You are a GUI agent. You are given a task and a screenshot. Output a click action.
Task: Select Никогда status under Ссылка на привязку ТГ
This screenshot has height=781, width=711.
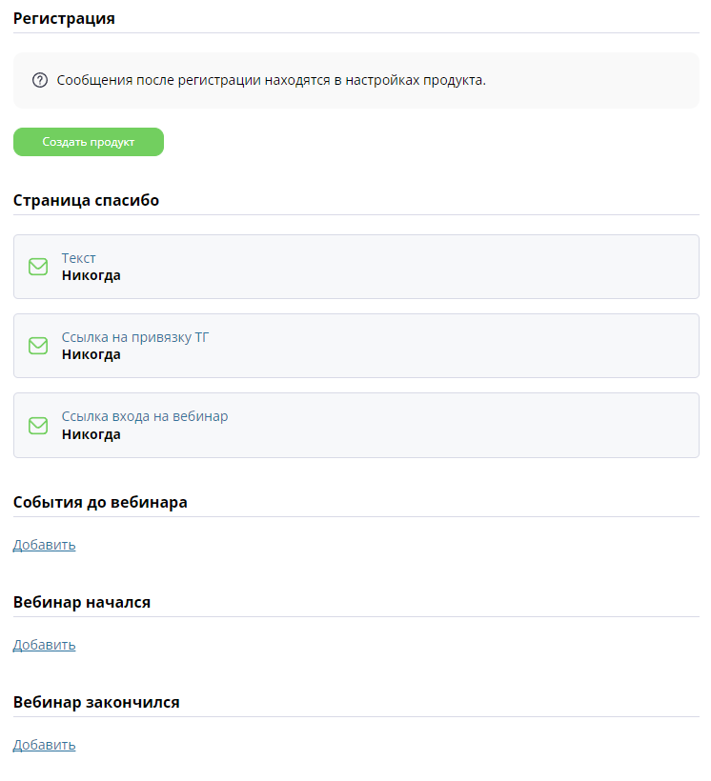click(91, 354)
